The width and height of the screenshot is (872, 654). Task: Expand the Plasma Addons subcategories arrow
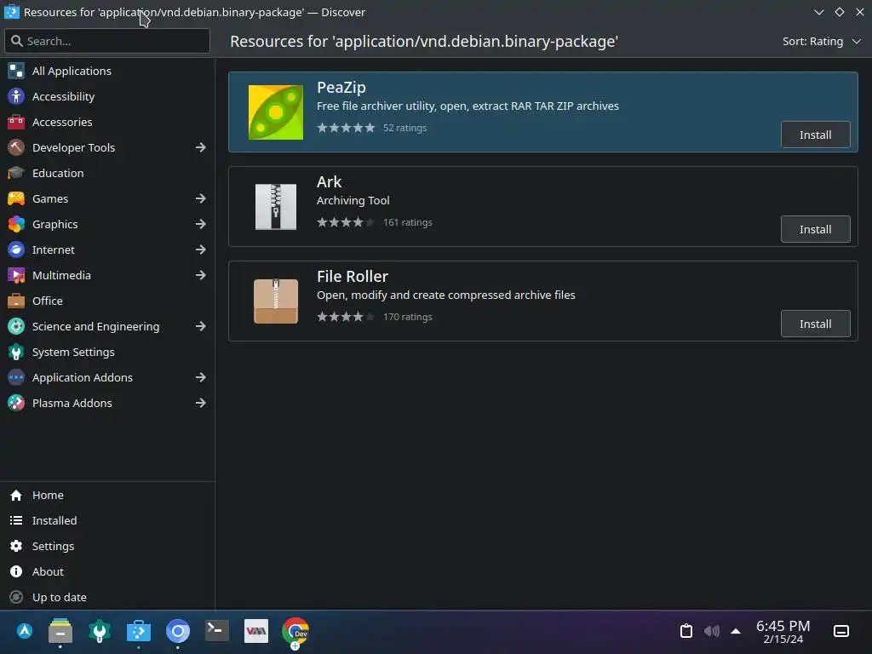coord(201,403)
